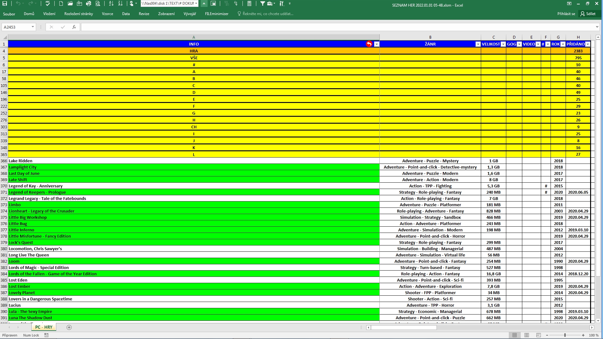Select the PC - HRY sheet tab
This screenshot has width=603, height=339.
pyautogui.click(x=44, y=327)
